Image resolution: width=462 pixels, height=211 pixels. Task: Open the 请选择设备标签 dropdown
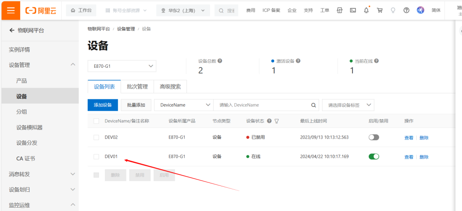348,105
